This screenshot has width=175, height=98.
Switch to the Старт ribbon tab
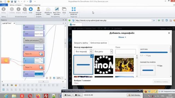click(x=4, y=5)
